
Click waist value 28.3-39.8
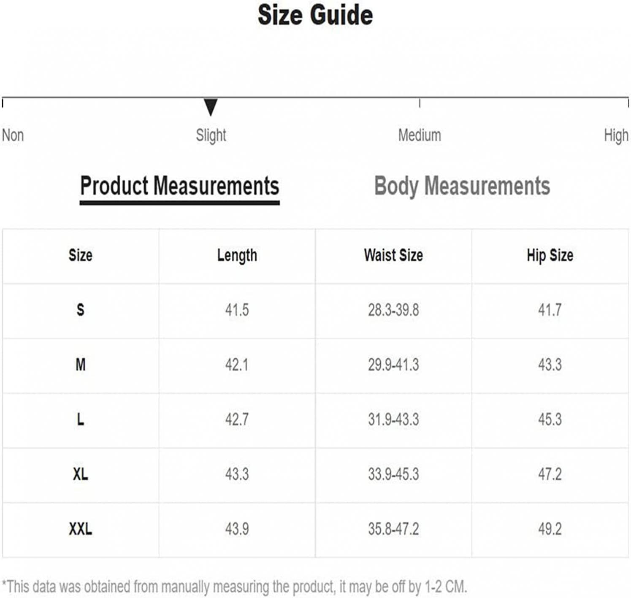393,310
